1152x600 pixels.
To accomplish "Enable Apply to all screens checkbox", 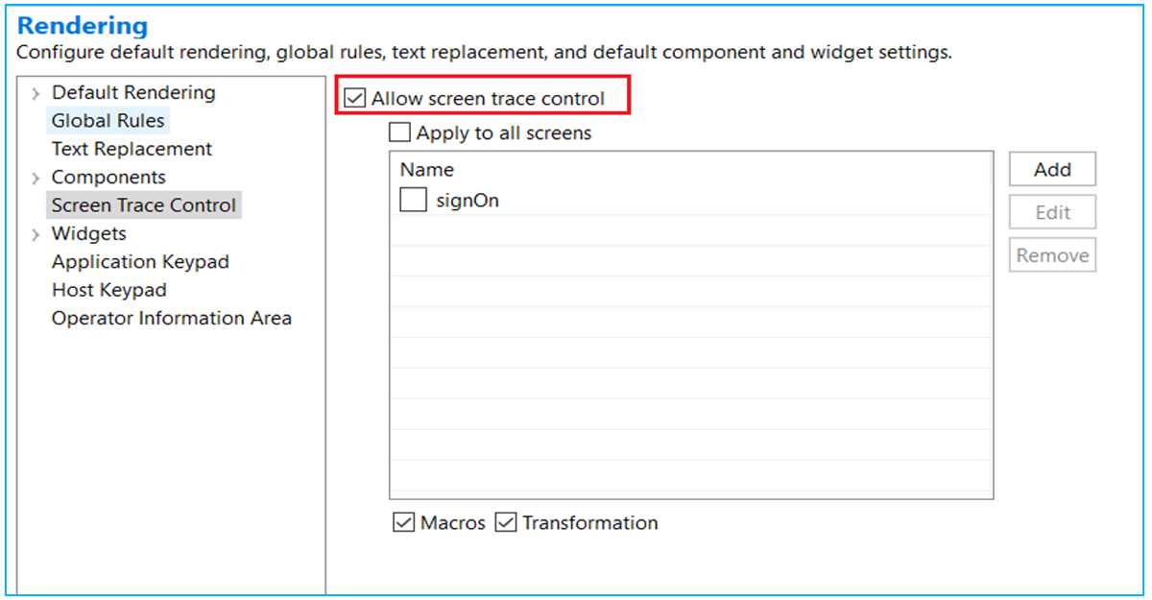I will coord(399,133).
